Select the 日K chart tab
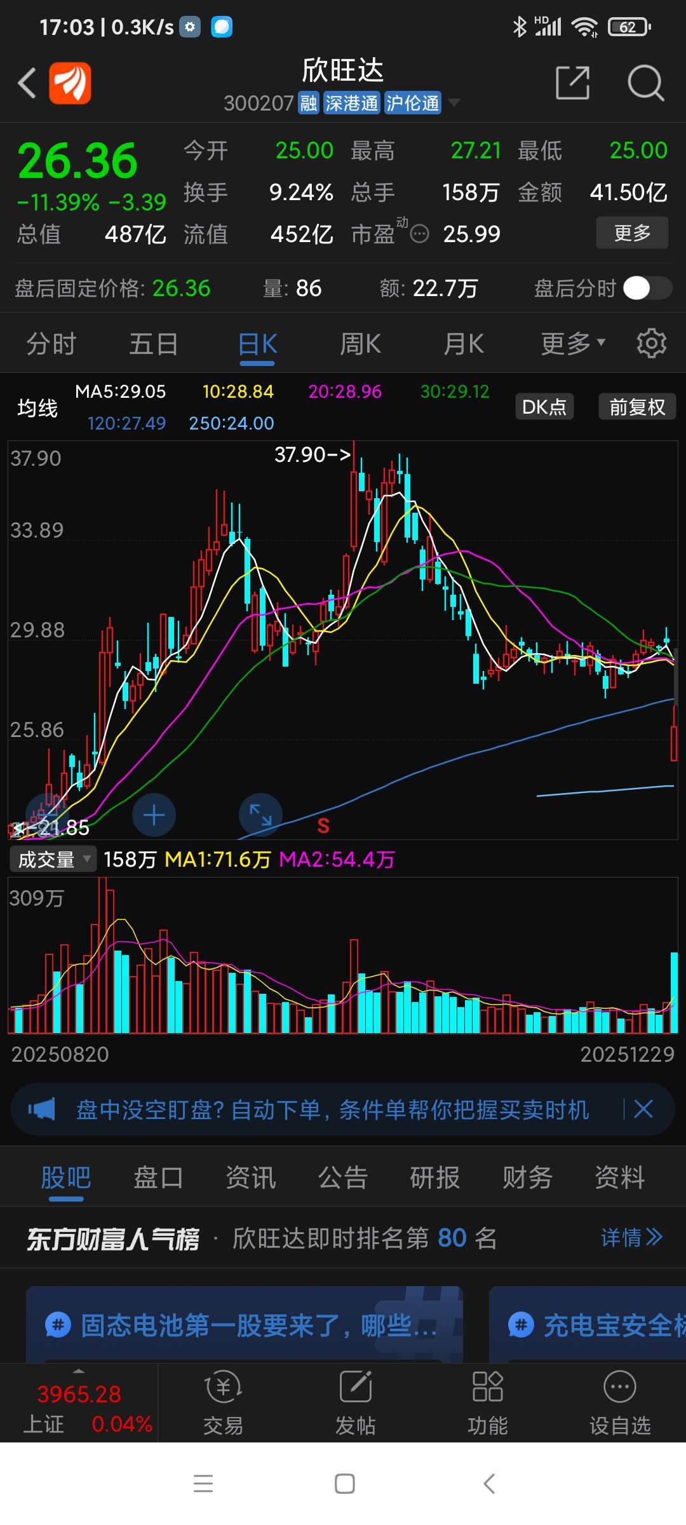 click(257, 344)
